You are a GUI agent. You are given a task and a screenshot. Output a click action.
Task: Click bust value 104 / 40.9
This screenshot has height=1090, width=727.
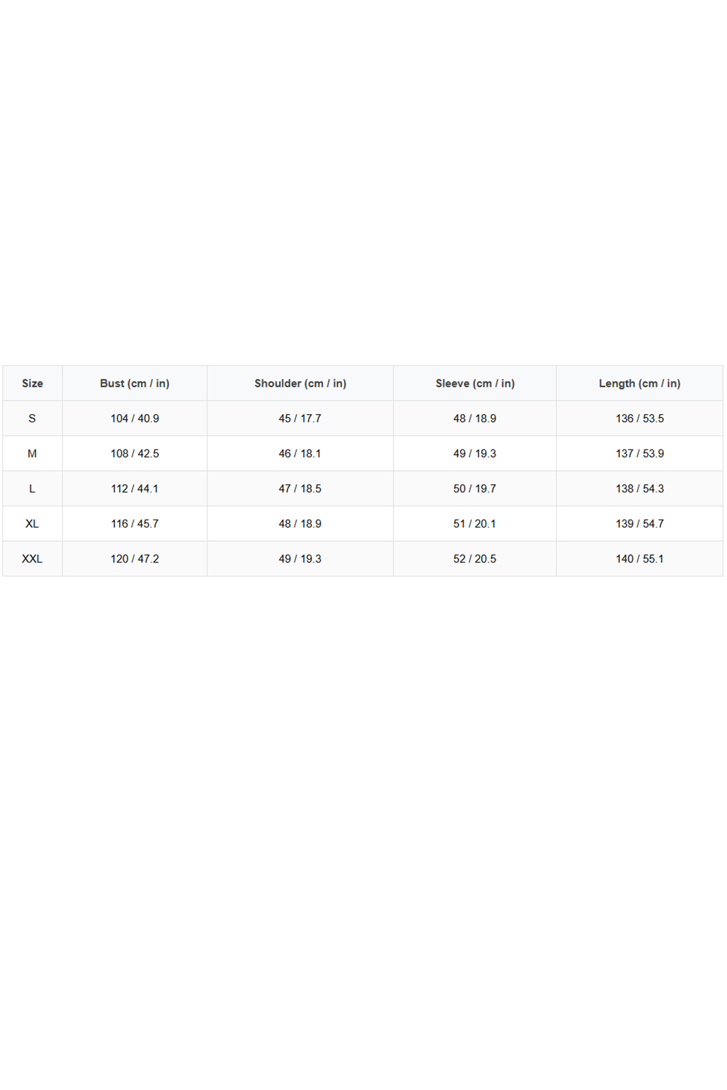(x=134, y=419)
